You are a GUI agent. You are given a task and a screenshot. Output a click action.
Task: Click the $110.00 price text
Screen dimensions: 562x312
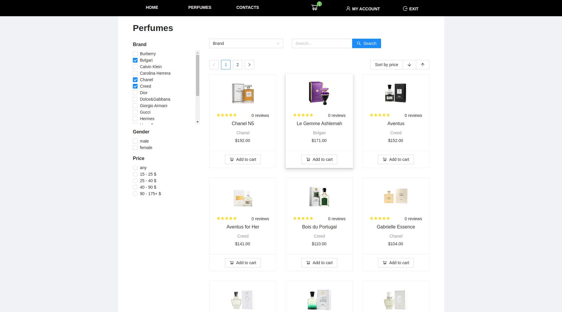(319, 244)
